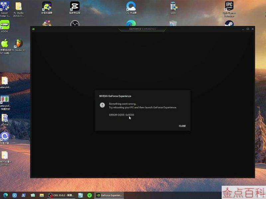Screen dimensions: 266x199
Task: Open the blue K app on taskbar
Action: 15,195
